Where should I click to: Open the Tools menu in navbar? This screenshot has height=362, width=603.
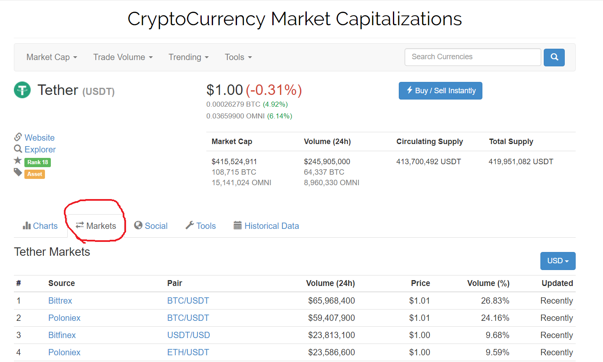pyautogui.click(x=238, y=57)
